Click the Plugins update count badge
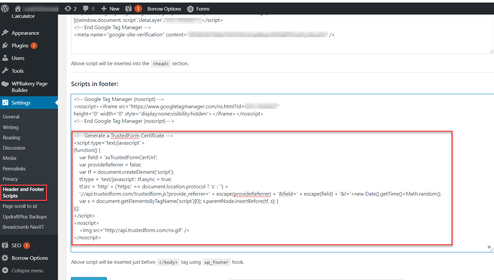Viewport: 494px width, 280px height. point(34,46)
